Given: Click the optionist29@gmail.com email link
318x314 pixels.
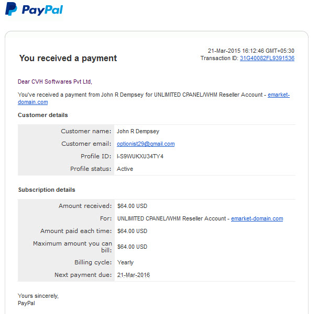Looking at the screenshot, I should click(x=146, y=144).
